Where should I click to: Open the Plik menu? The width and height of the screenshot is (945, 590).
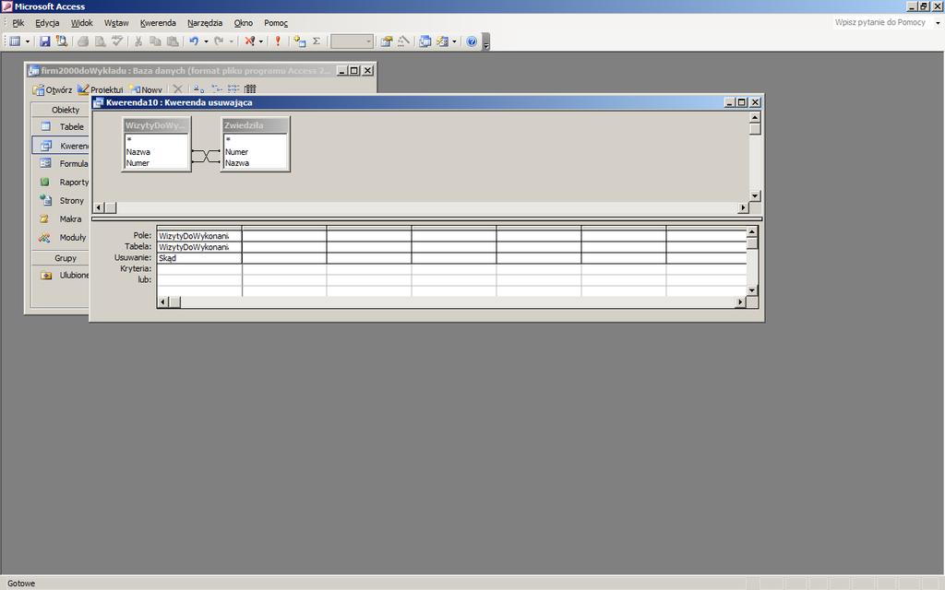(18, 23)
